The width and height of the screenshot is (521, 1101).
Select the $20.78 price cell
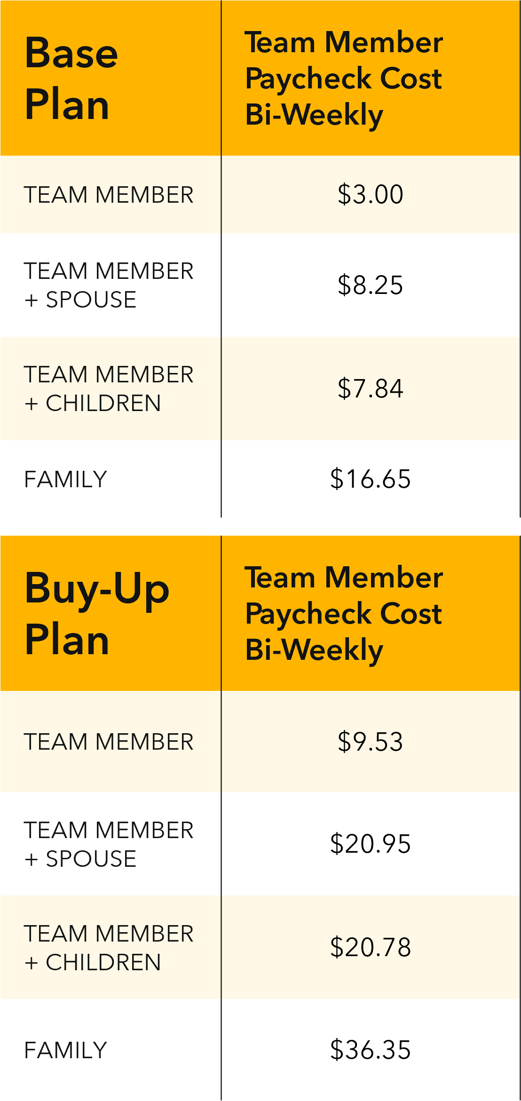[371, 947]
